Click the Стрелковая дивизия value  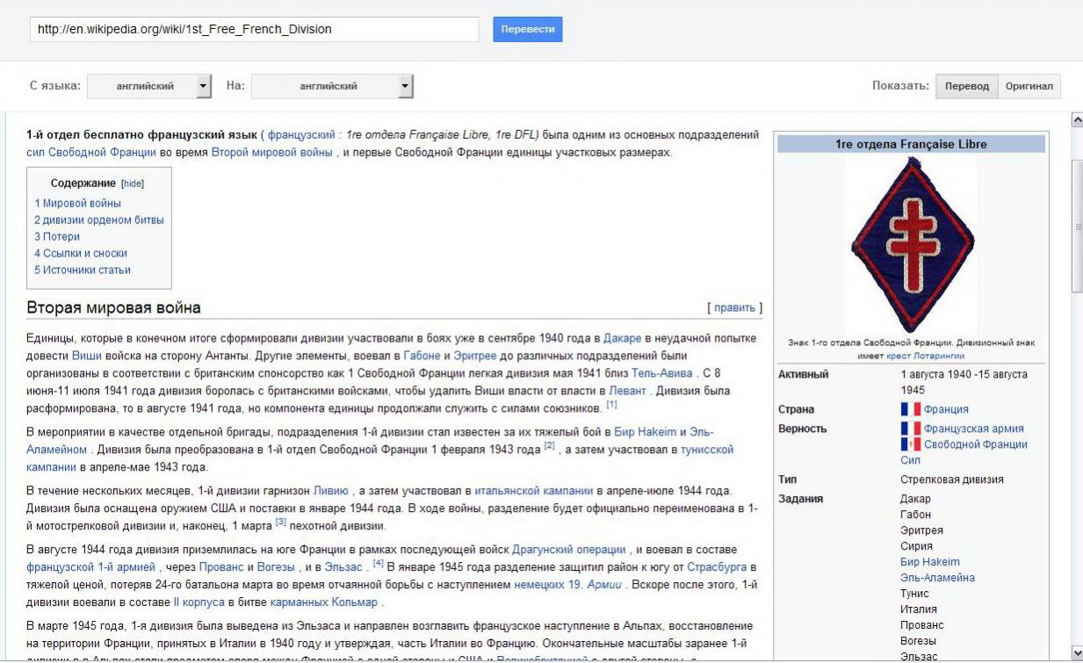click(x=952, y=480)
